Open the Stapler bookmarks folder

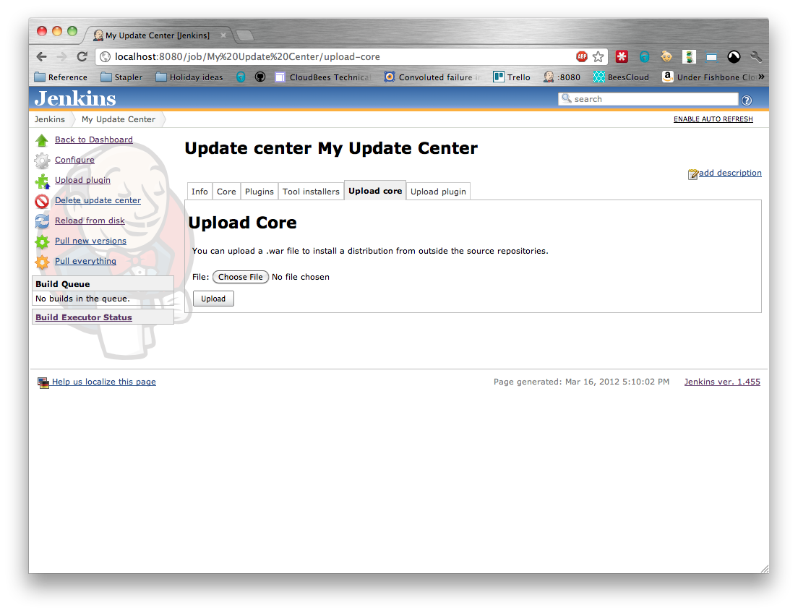click(121, 77)
